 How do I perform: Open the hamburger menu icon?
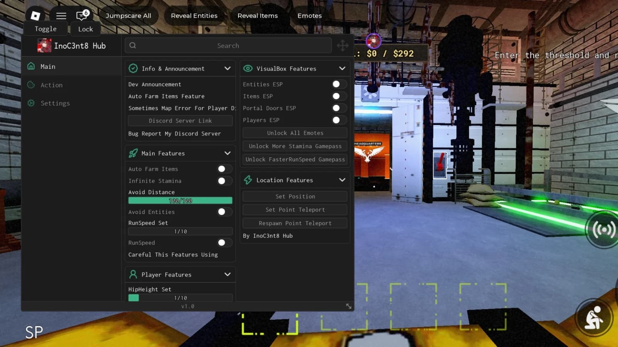(x=61, y=16)
